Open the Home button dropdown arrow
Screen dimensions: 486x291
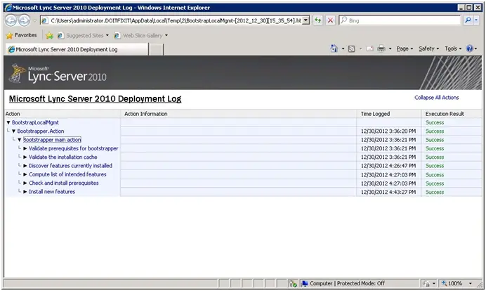coord(343,48)
